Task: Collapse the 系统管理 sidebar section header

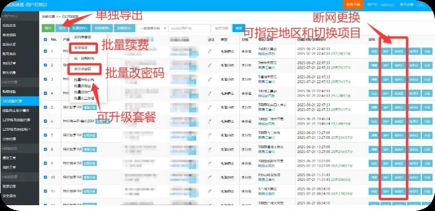Action: pyautogui.click(x=20, y=177)
